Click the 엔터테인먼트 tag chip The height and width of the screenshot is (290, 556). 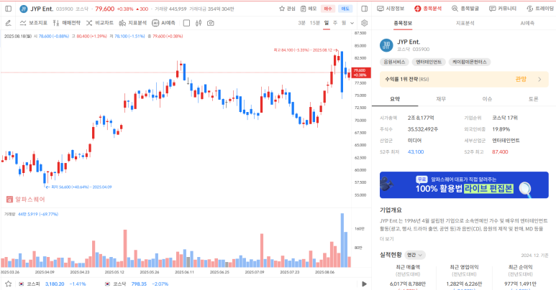(x=429, y=62)
